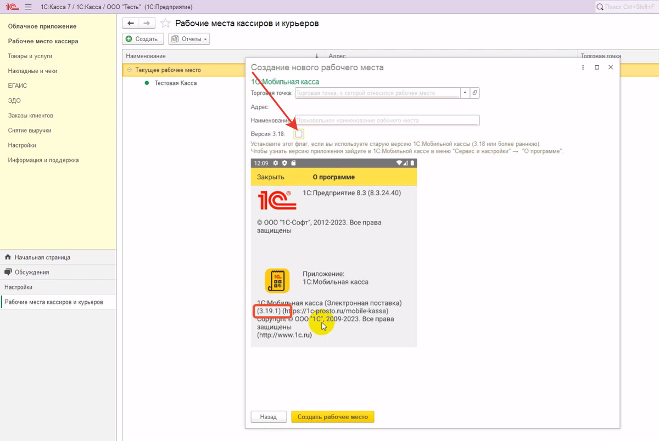Viewport: 659px width, 441px height.
Task: Open Снятие выручки section
Action: (x=30, y=131)
